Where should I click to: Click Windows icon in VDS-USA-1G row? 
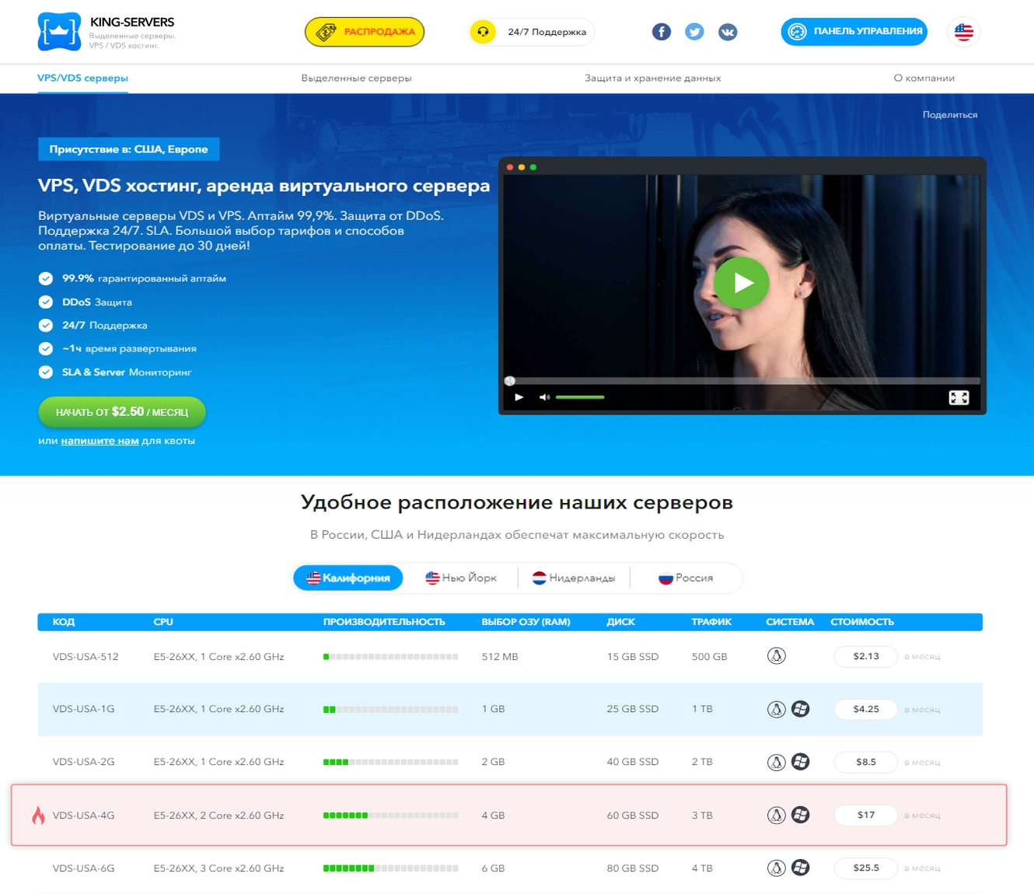(801, 709)
